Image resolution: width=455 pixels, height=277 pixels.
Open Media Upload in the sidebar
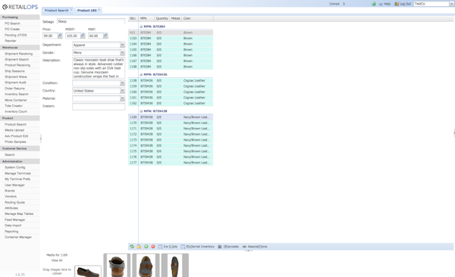point(14,130)
